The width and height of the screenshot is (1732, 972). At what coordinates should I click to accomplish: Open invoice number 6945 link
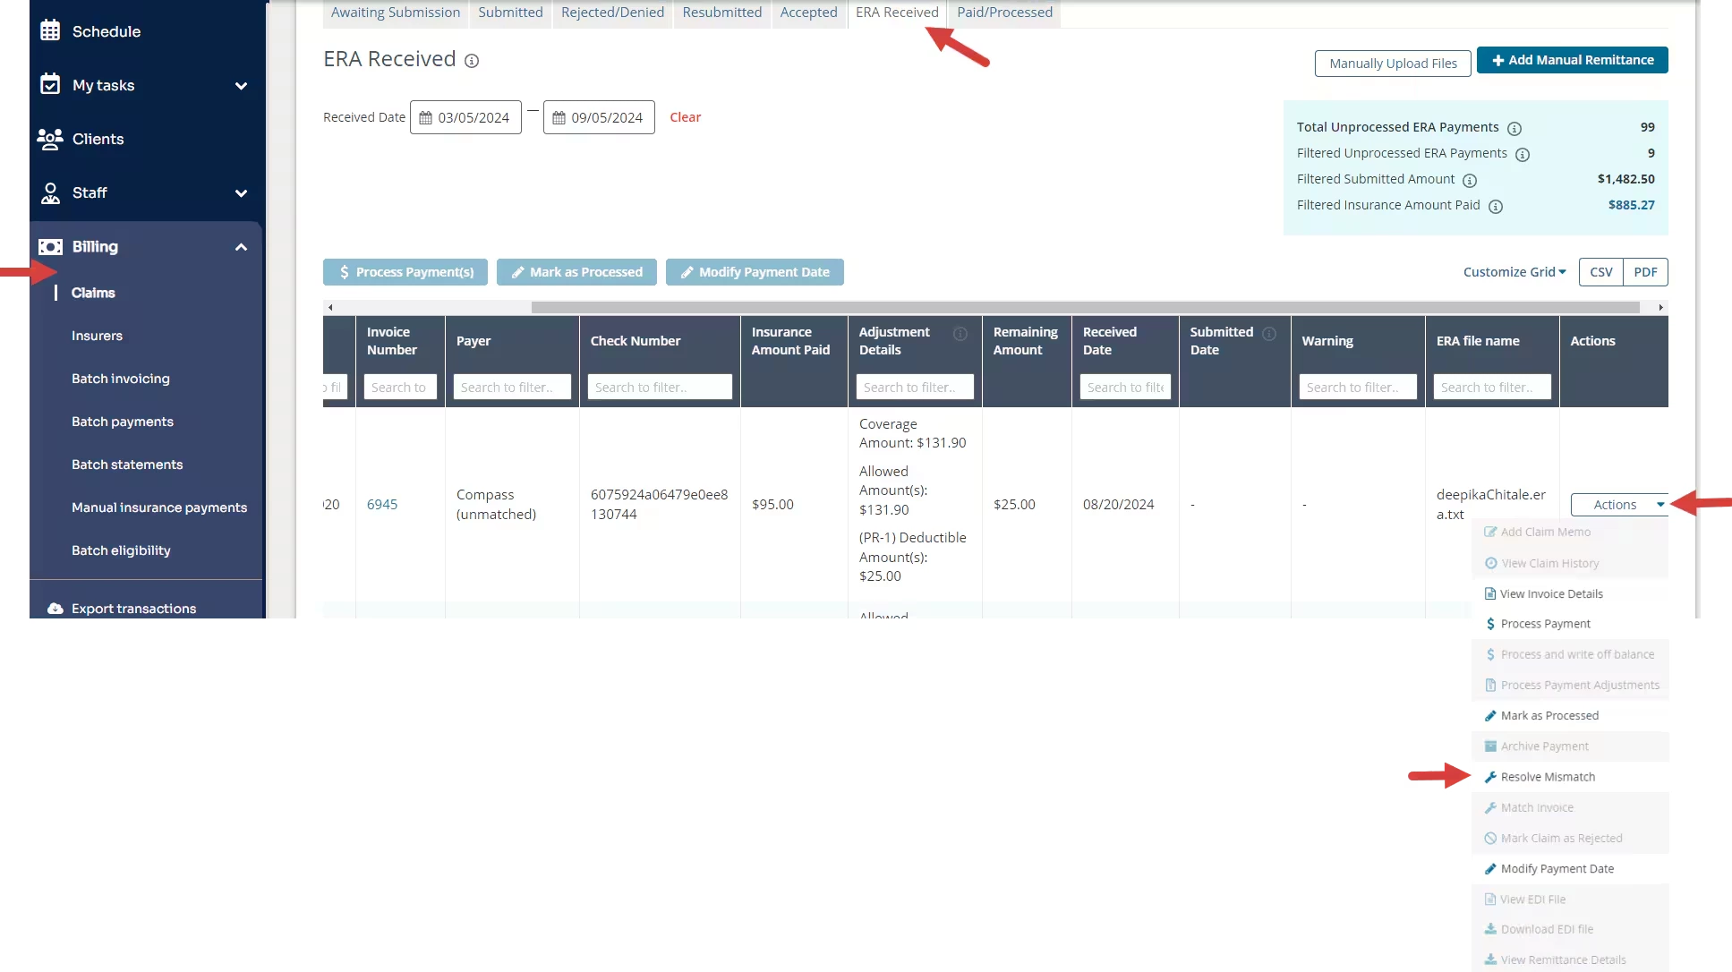pyautogui.click(x=382, y=505)
